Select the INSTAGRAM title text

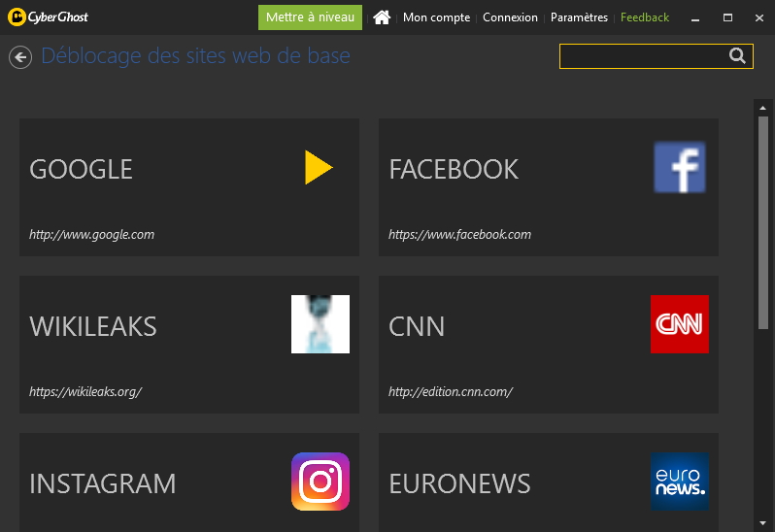point(103,483)
